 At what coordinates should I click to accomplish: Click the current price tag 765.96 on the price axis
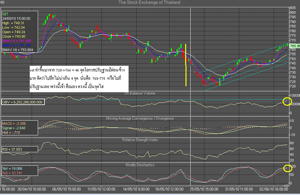click(295, 46)
